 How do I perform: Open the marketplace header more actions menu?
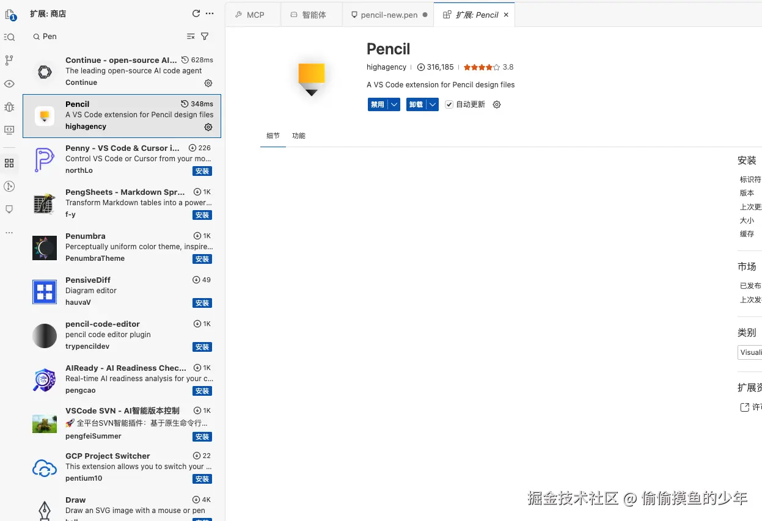click(210, 13)
